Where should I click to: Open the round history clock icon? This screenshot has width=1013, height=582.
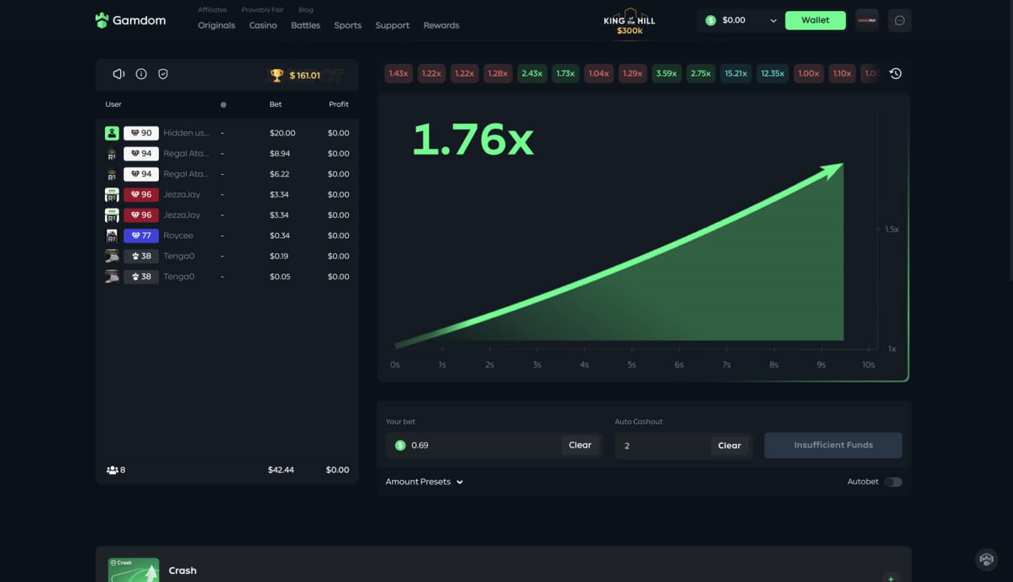tap(895, 74)
